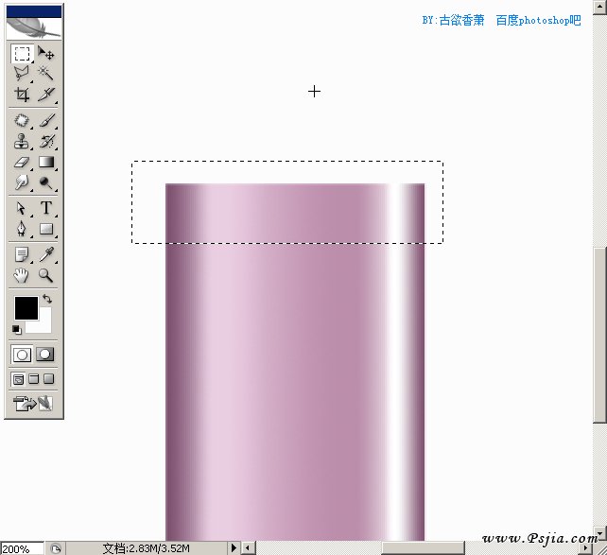Select the Pen tool
Viewport: 607px width, 555px height.
click(22, 229)
